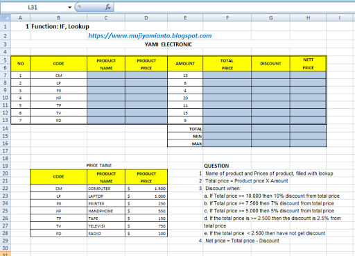Select column E header
The image size is (355, 256).
coord(185,18)
